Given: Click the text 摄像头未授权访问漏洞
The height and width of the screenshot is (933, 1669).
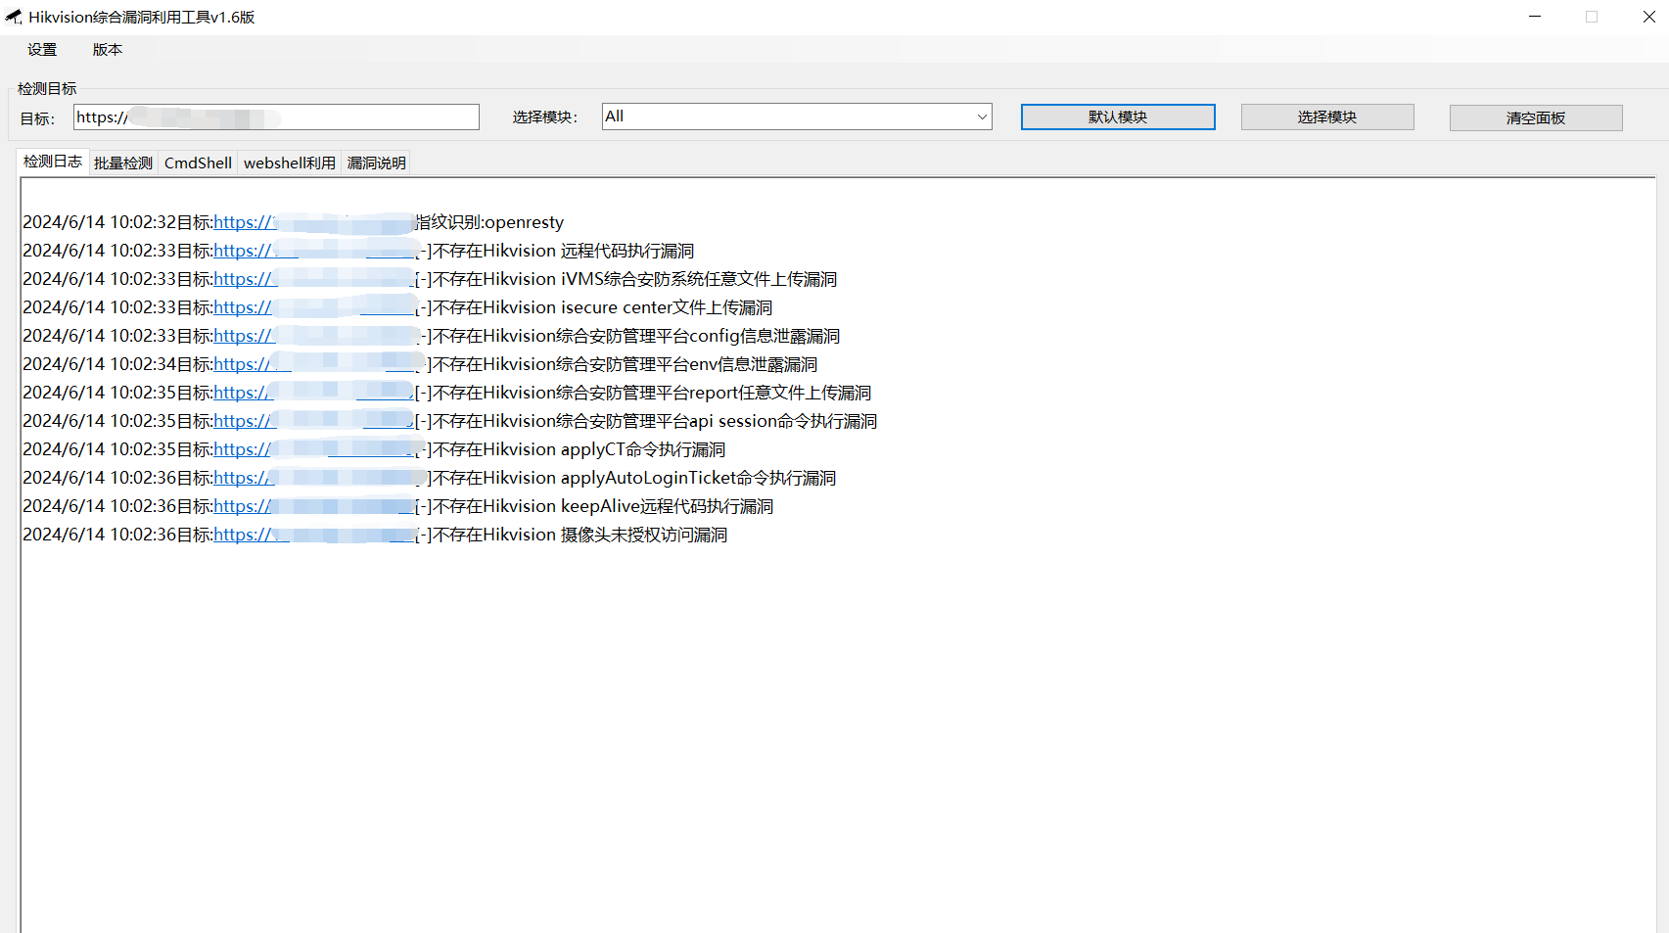Looking at the screenshot, I should [644, 536].
